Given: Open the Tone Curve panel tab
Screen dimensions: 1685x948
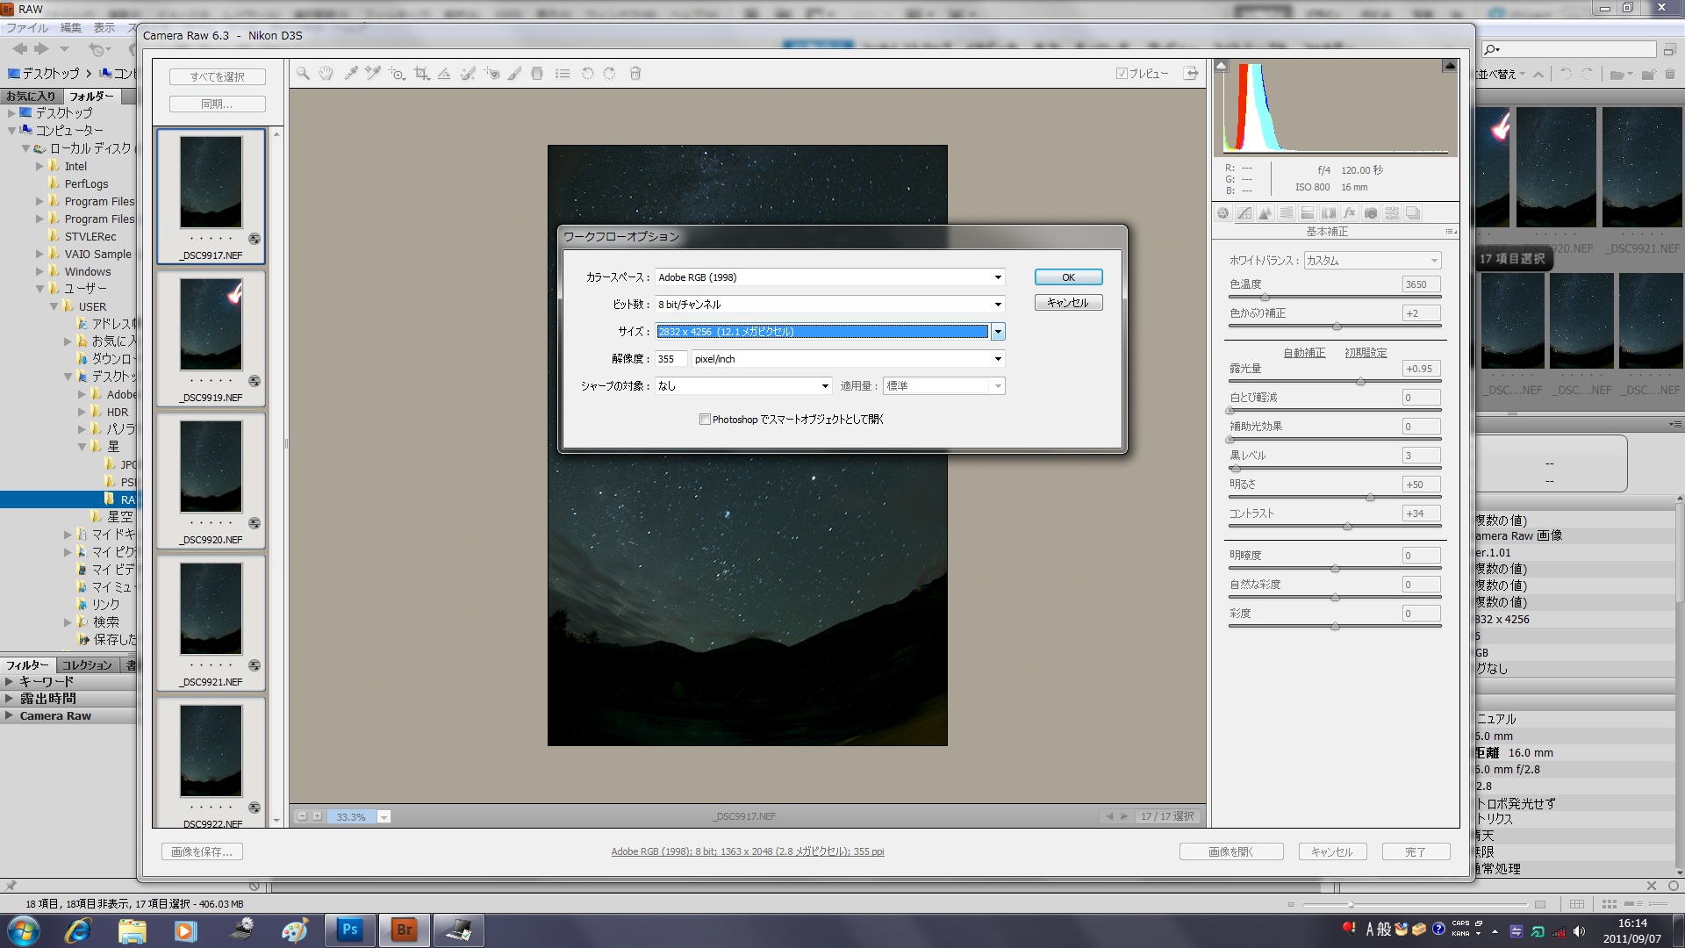Looking at the screenshot, I should [x=1244, y=213].
